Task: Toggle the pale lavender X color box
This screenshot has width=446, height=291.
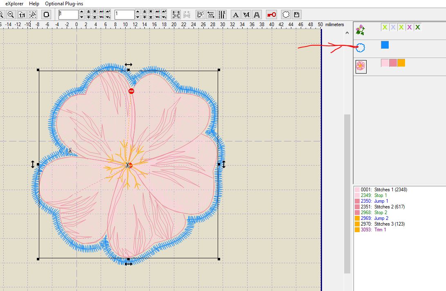Action: (393, 27)
